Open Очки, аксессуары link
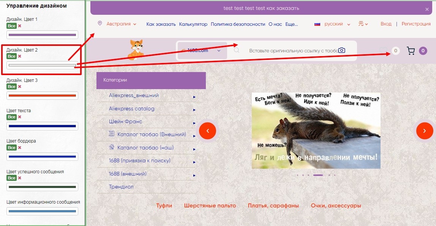The height and width of the screenshot is (226, 436). (336, 206)
